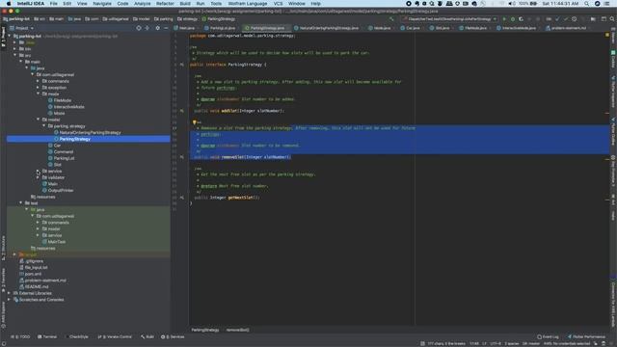Toggle the Structure tool window on the left strip
617x347 pixels.
pos(4,248)
